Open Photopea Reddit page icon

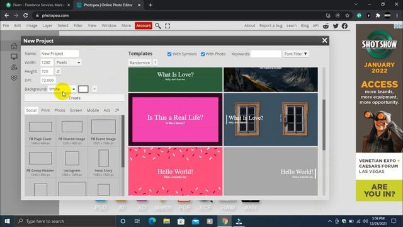326,26
